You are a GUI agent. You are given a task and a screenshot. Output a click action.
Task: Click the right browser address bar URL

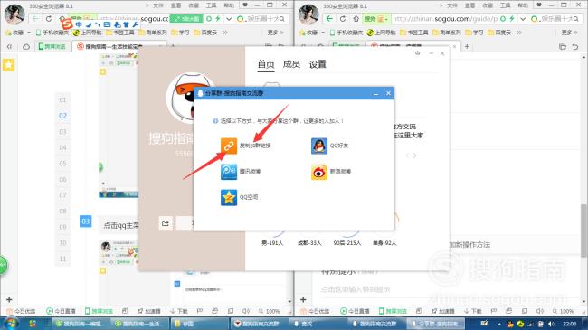pyautogui.click(x=445, y=18)
